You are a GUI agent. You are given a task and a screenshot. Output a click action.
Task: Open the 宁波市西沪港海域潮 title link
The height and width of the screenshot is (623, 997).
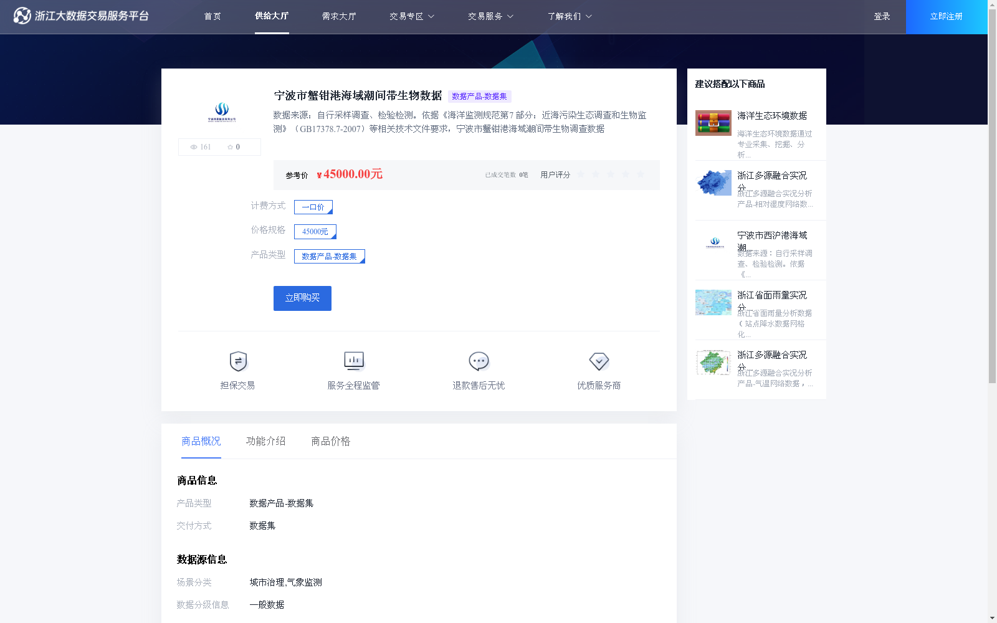pyautogui.click(x=772, y=240)
